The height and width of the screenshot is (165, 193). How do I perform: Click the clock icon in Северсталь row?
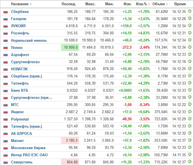(190, 161)
